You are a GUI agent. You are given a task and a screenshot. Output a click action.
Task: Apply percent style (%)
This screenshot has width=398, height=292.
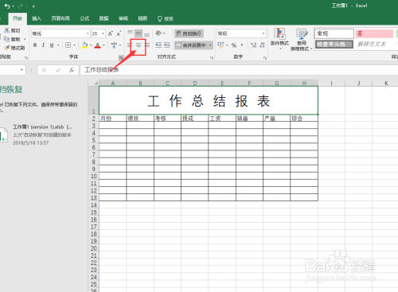234,45
